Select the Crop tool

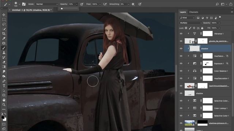[x=4, y=34]
